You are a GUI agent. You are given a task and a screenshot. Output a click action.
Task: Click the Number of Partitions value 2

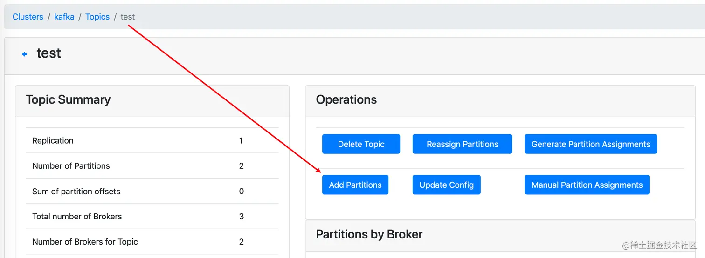pyautogui.click(x=241, y=166)
